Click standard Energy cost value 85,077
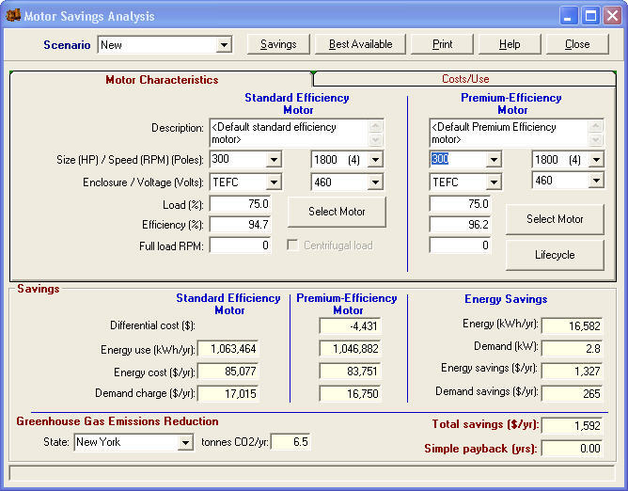 228,372
